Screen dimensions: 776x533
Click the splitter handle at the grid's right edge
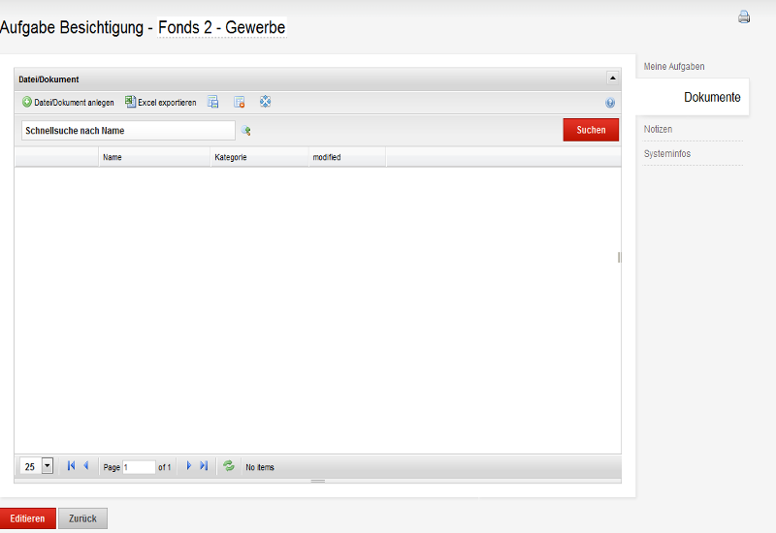pos(619,257)
